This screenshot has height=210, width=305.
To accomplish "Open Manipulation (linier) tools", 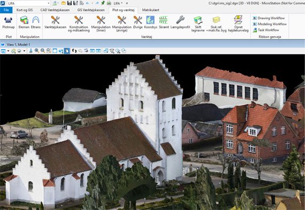I will (x=101, y=24).
